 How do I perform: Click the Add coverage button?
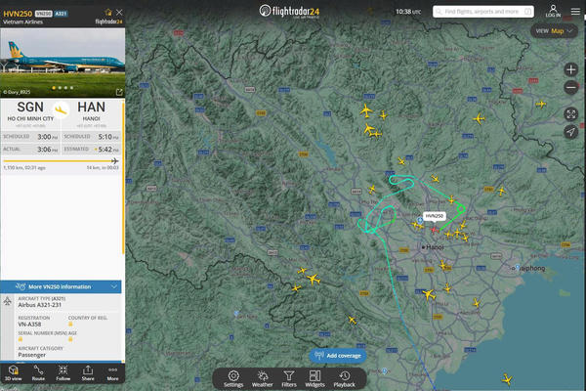tap(338, 356)
